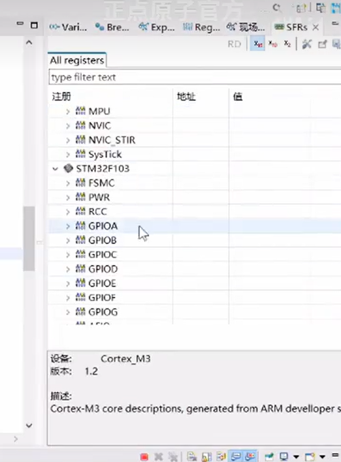Toggle show console on standard output

pos(236,457)
